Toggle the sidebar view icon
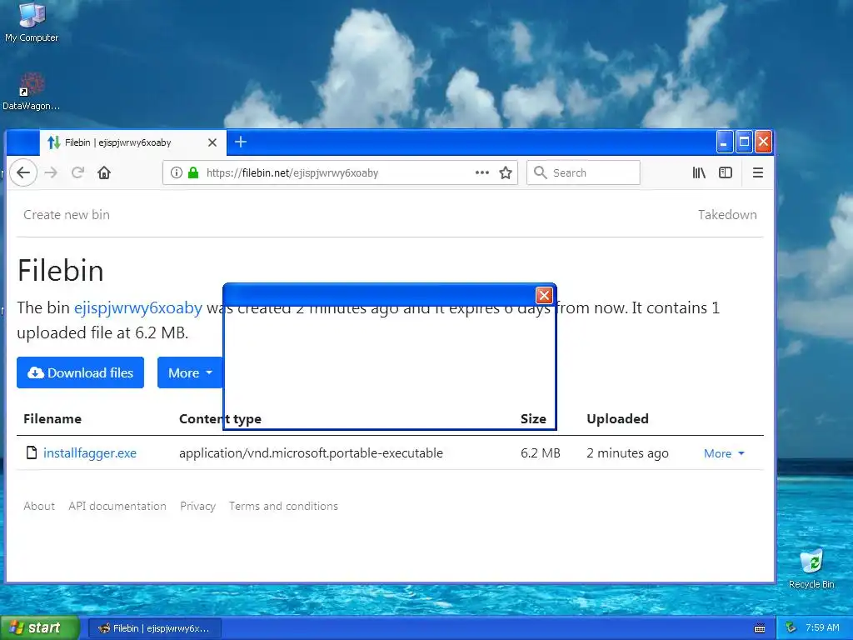Screen dimensions: 853x640 point(726,173)
